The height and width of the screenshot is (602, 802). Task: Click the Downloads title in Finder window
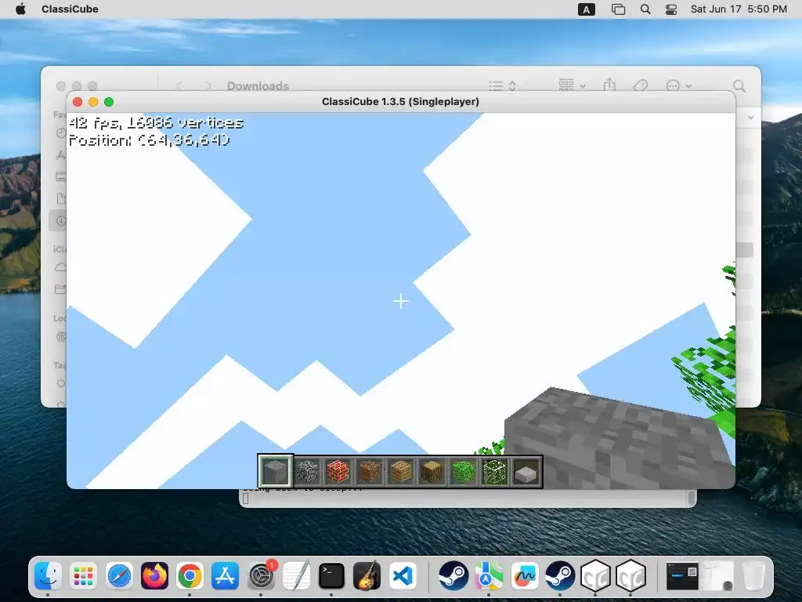pos(258,86)
